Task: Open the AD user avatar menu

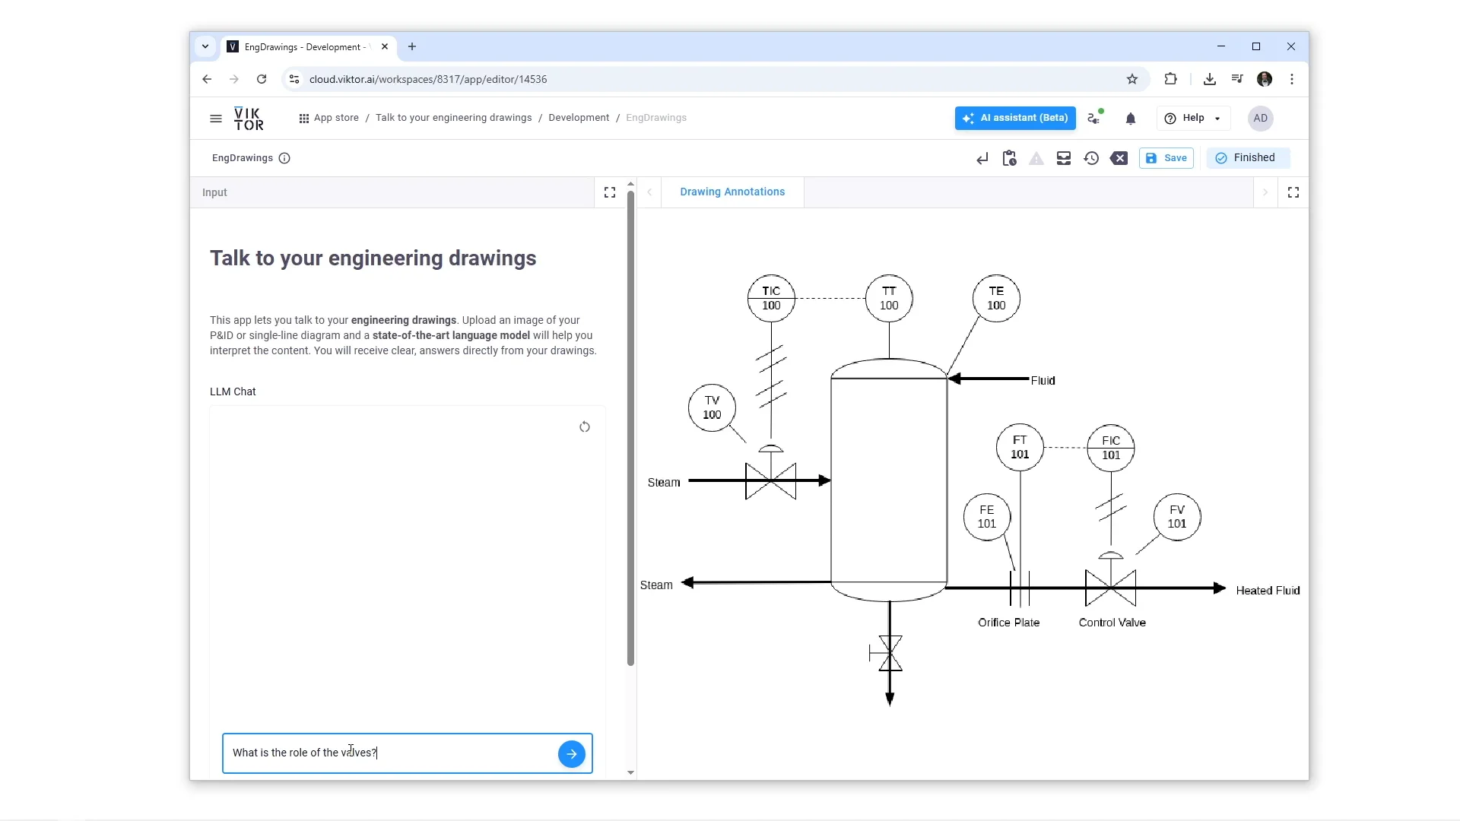Action: 1260,119
